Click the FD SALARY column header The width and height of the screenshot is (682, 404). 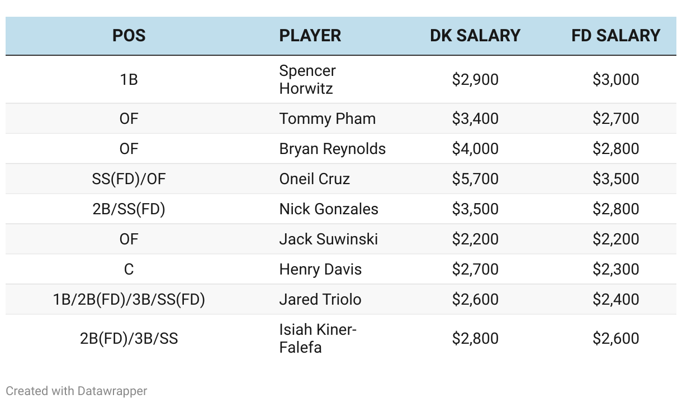pos(616,36)
